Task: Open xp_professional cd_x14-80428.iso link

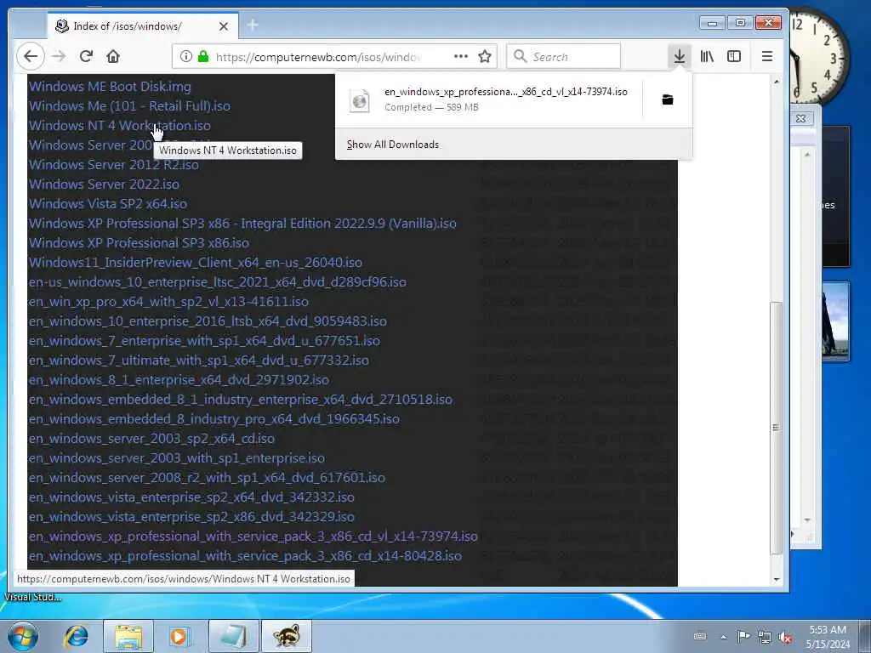Action: point(245,556)
